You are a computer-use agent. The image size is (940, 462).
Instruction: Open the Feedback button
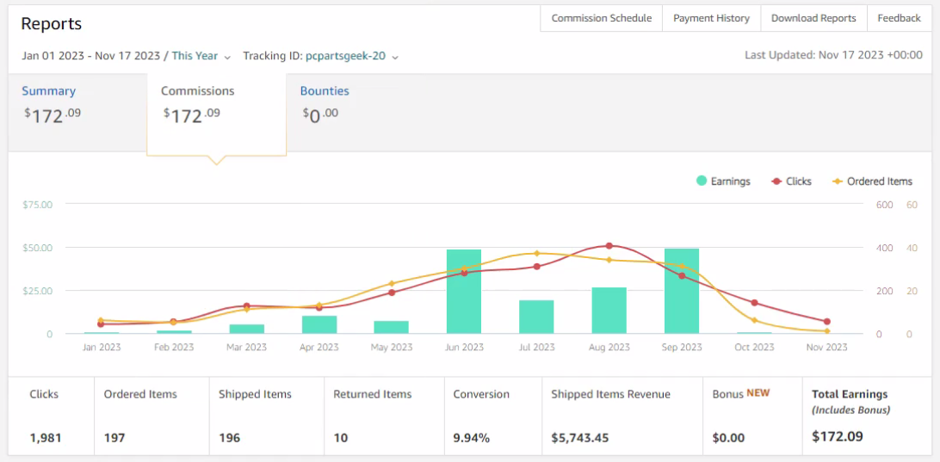coord(899,18)
